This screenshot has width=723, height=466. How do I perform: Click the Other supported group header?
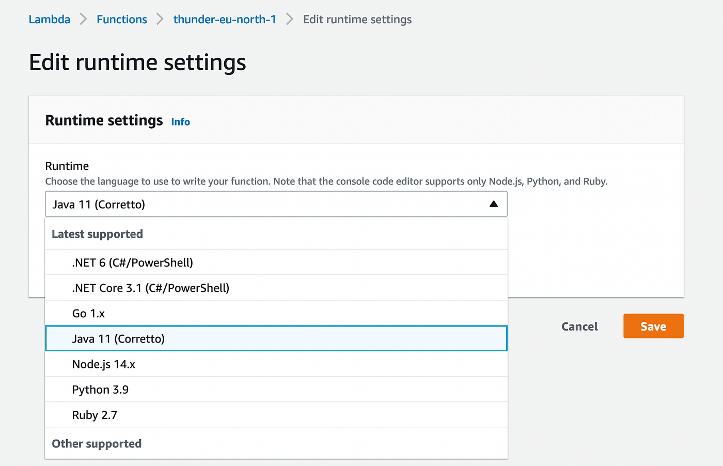(97, 444)
